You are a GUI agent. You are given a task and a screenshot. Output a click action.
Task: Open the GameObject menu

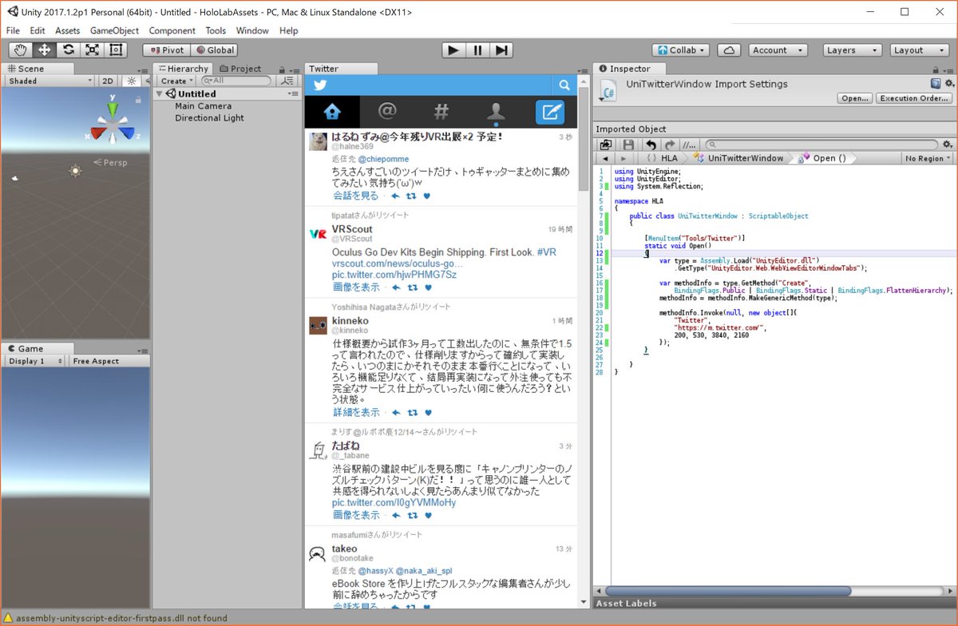[x=114, y=30]
